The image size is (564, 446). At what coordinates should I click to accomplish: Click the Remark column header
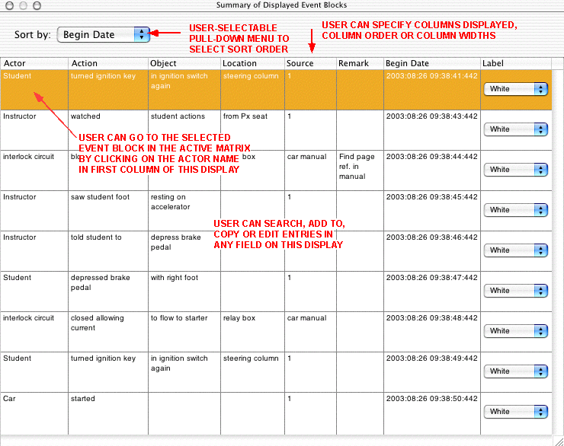point(360,63)
